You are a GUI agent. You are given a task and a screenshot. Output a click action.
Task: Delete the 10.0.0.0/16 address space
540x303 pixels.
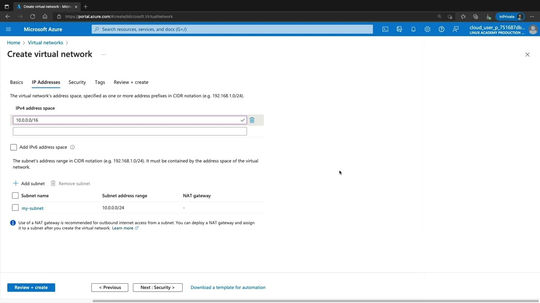(x=252, y=120)
